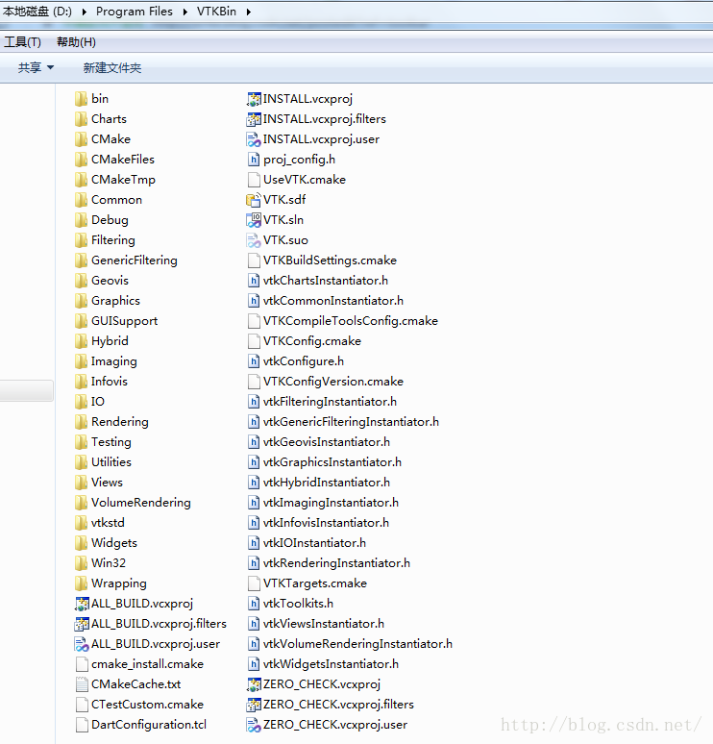Viewport: 713px width, 744px height.
Task: Open the 帮助(H) menu
Action: point(76,42)
